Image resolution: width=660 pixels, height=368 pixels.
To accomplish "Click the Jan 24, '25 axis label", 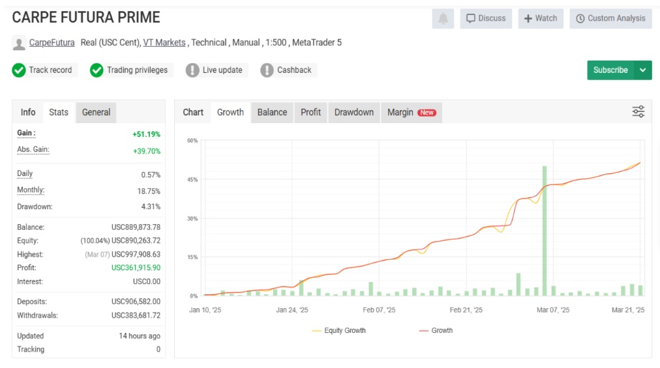I will pos(292,310).
